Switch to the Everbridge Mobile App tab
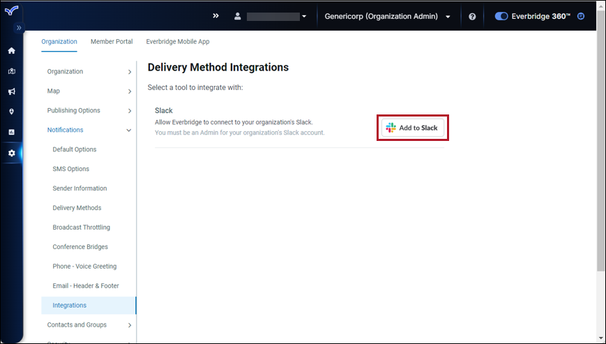 click(178, 42)
